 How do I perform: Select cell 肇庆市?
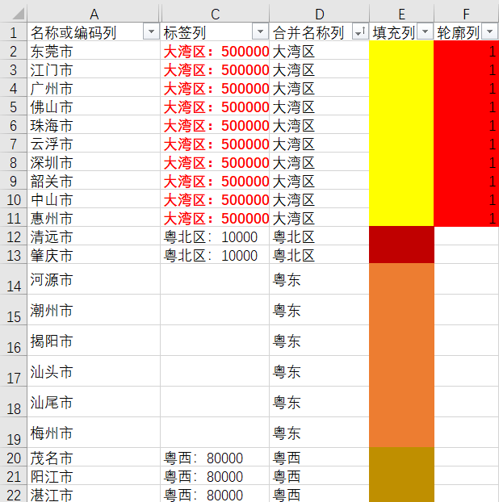[x=94, y=255]
